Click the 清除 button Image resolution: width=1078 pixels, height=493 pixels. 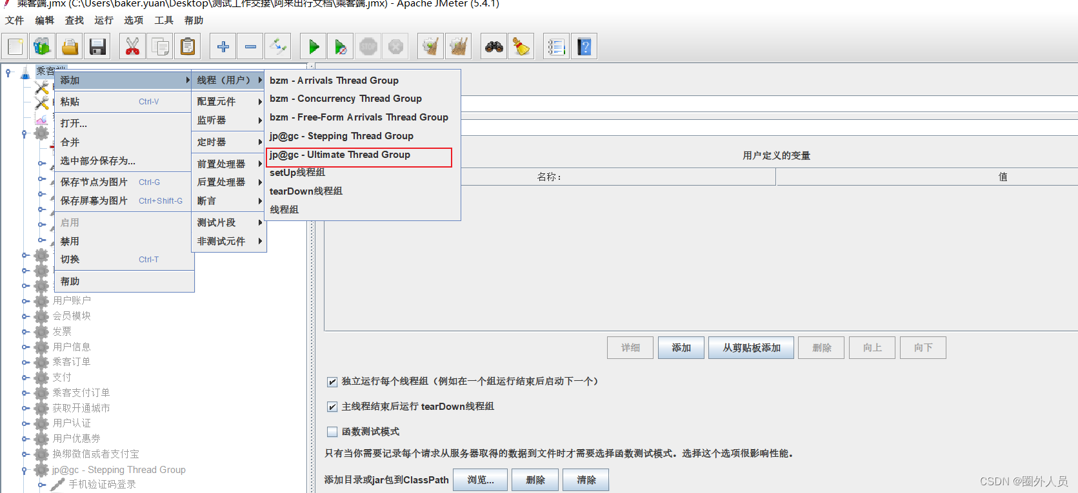pos(586,480)
